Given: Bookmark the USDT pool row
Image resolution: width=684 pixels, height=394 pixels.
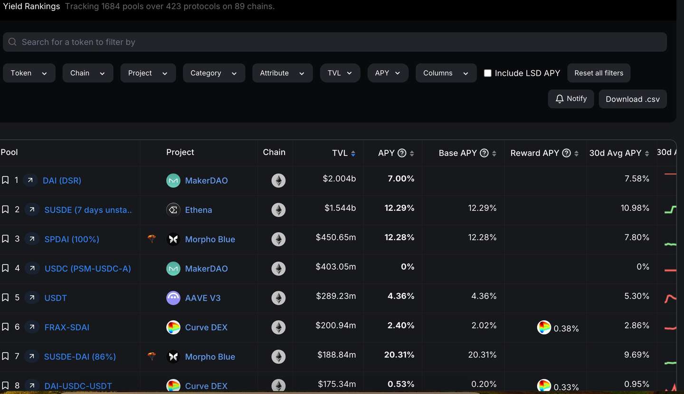Looking at the screenshot, I should point(5,298).
